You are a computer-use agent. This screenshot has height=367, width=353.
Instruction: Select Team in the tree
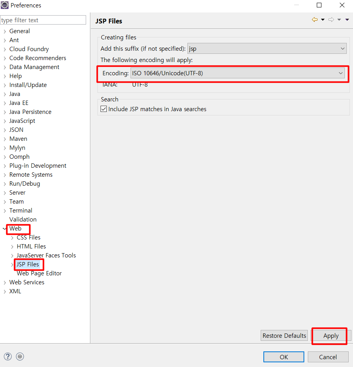click(16, 202)
